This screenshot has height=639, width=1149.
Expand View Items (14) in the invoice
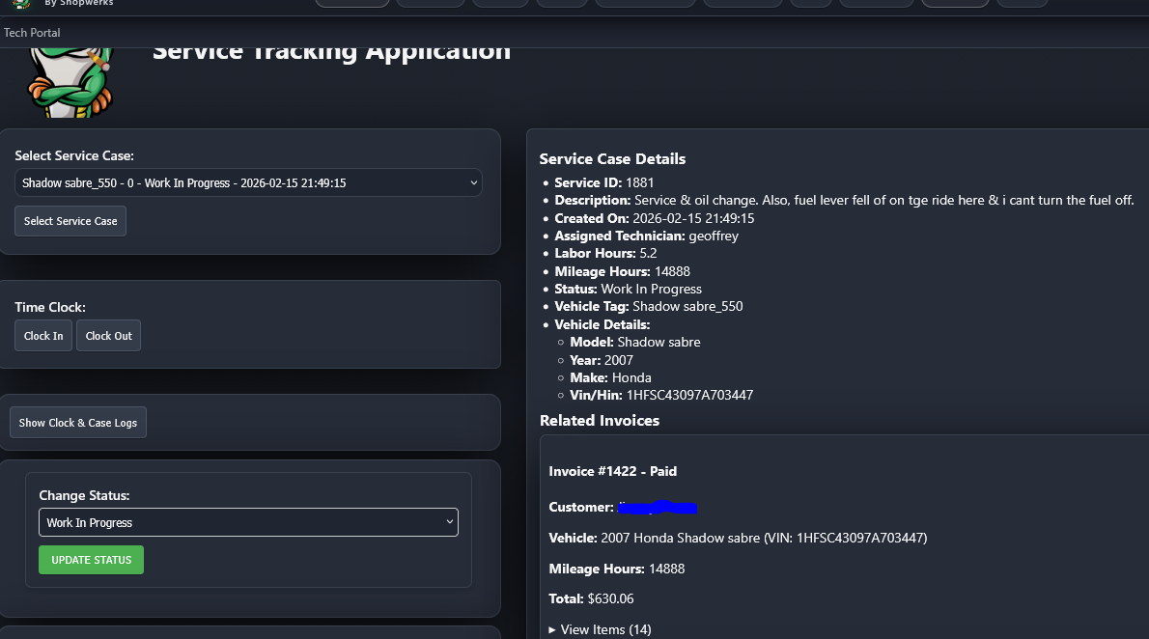point(600,629)
